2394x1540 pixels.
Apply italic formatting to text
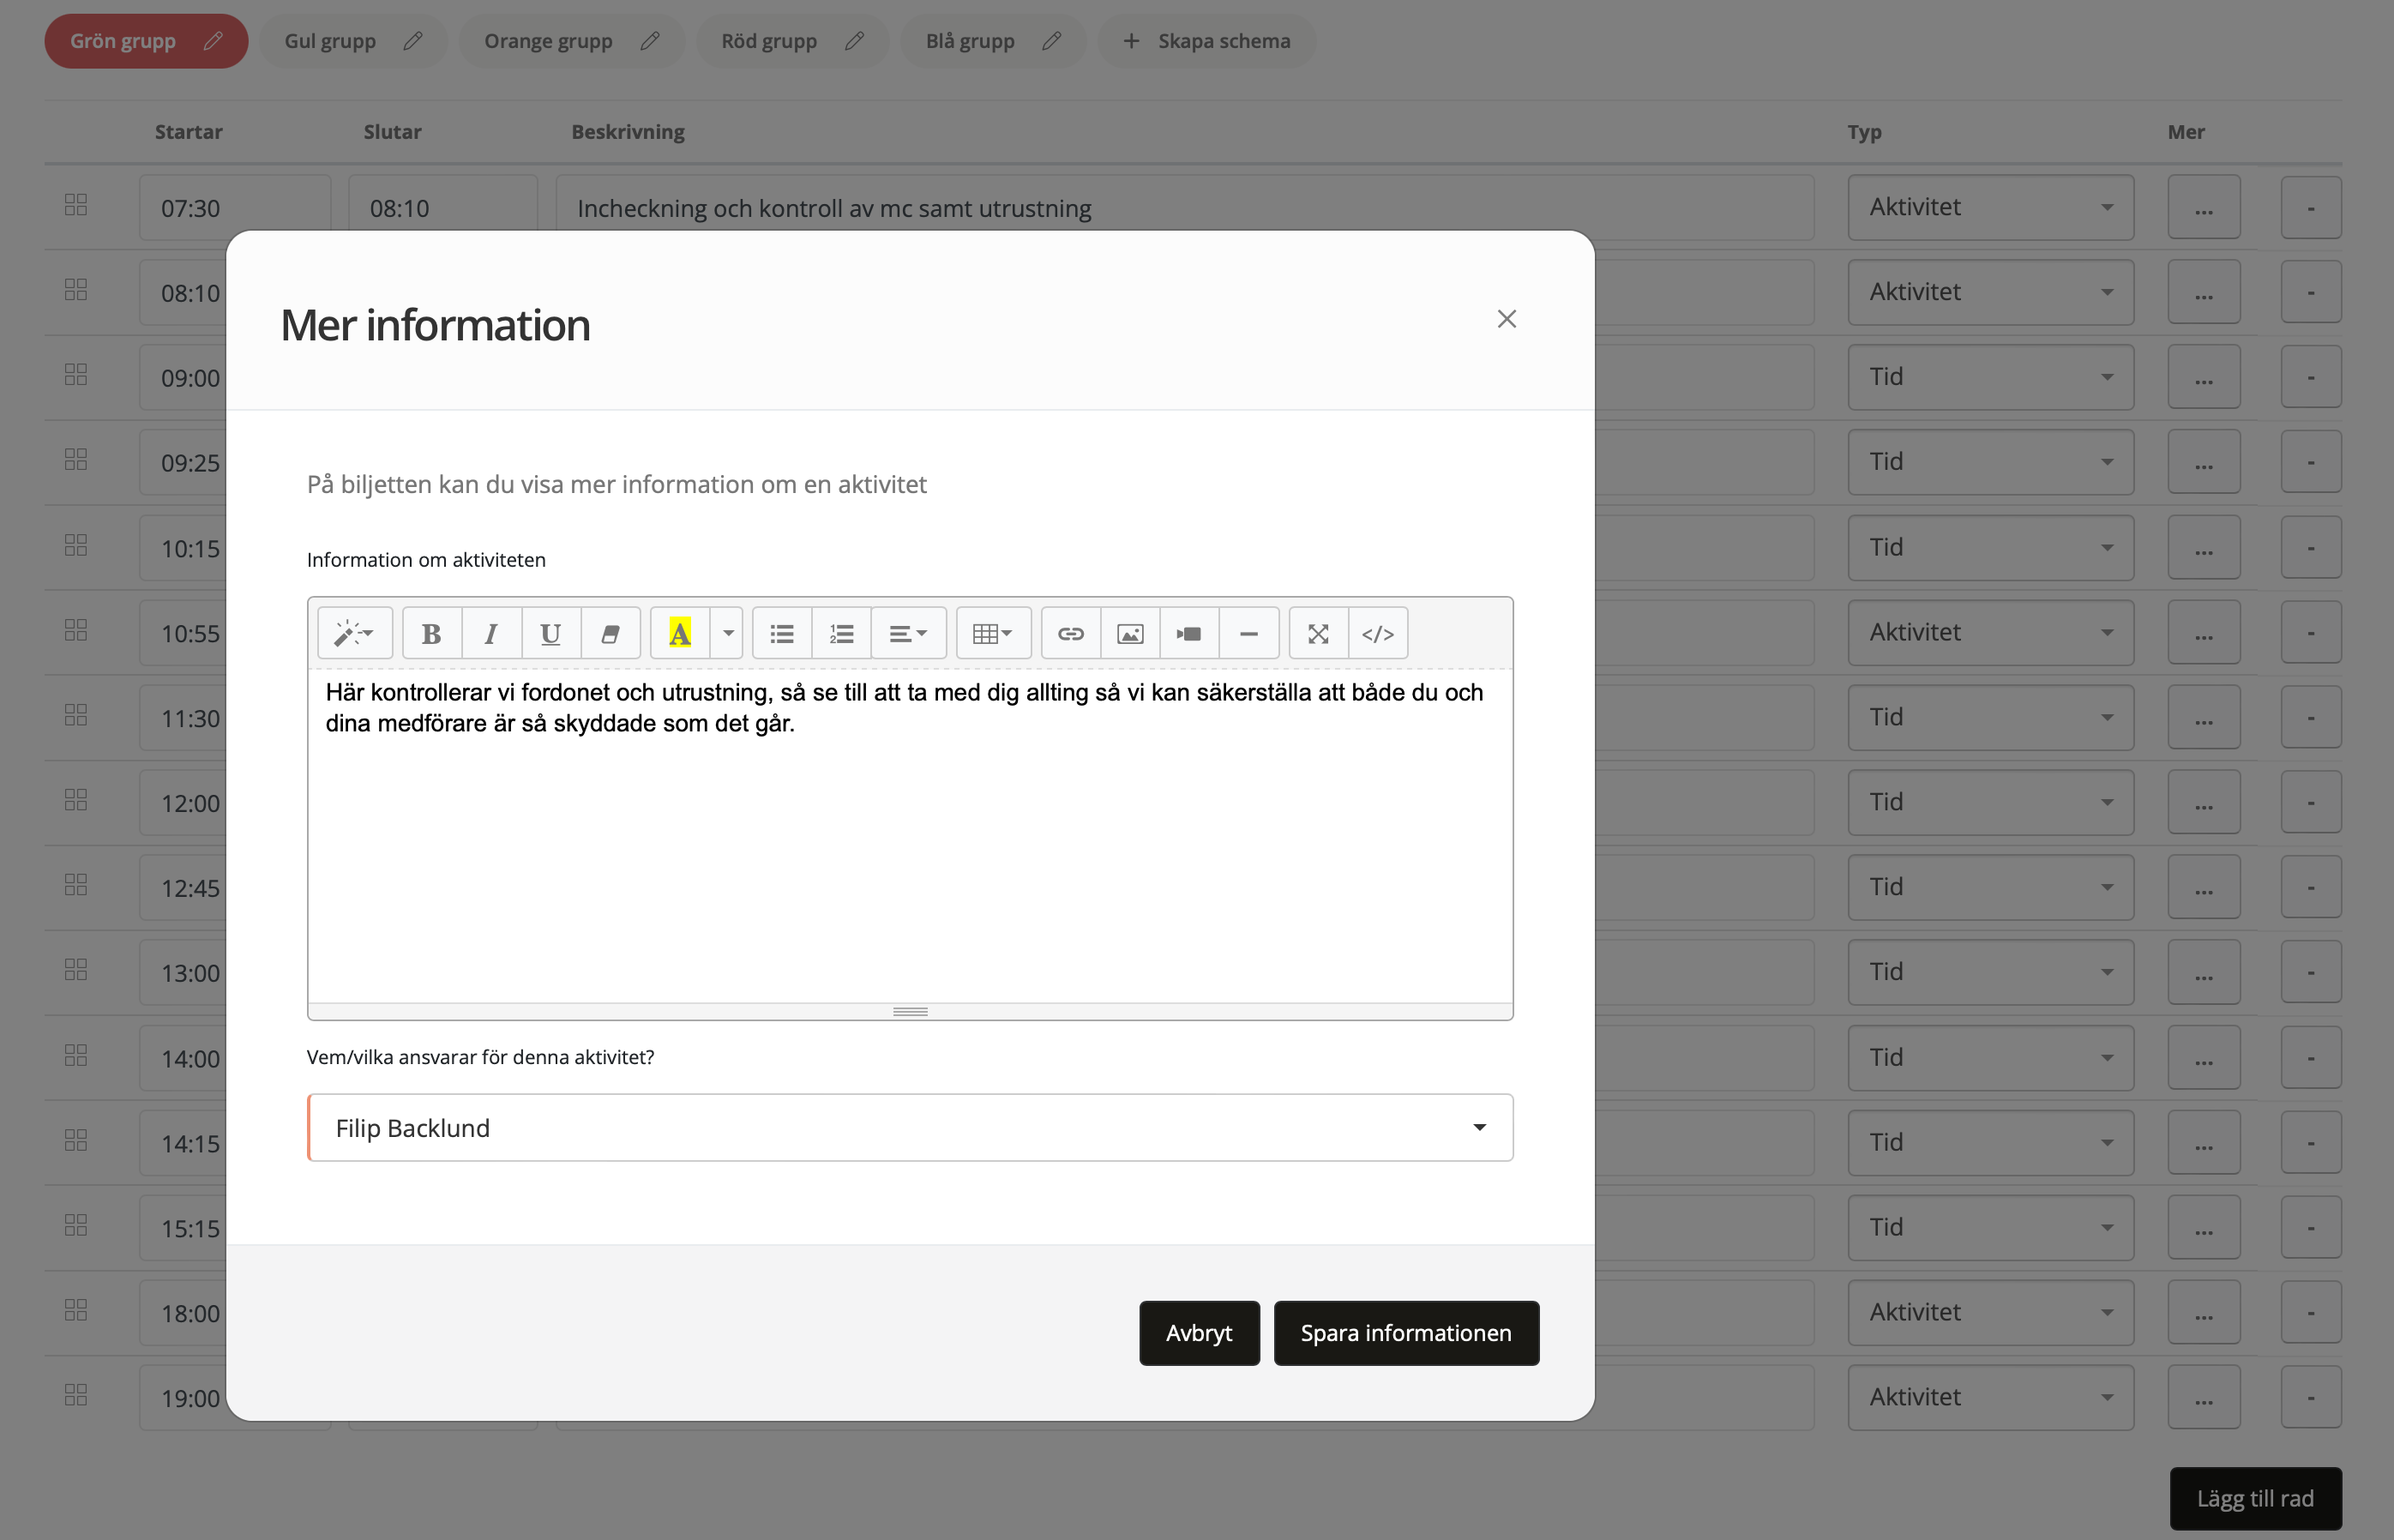pos(490,633)
